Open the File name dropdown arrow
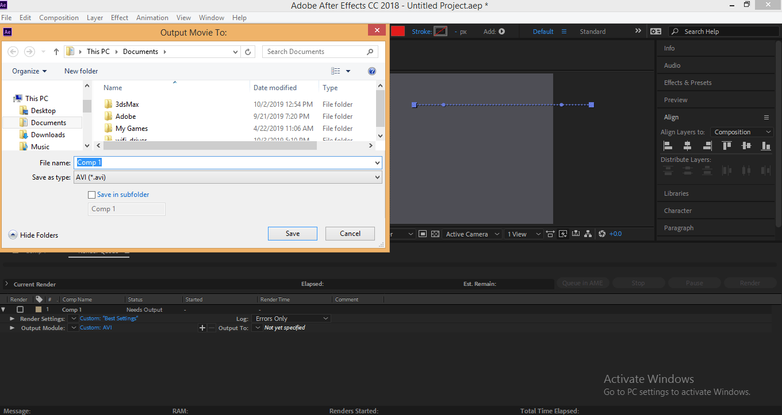This screenshot has width=782, height=415. click(x=377, y=163)
